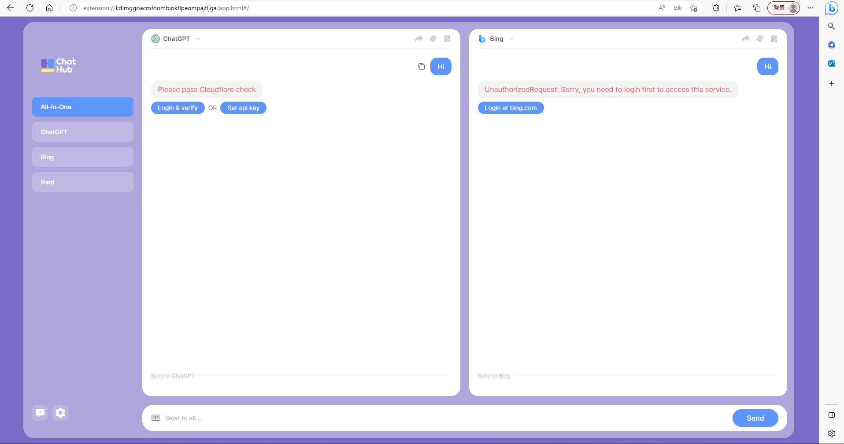Open the Bing Discover sidebar button
844x444 pixels.
click(x=831, y=8)
